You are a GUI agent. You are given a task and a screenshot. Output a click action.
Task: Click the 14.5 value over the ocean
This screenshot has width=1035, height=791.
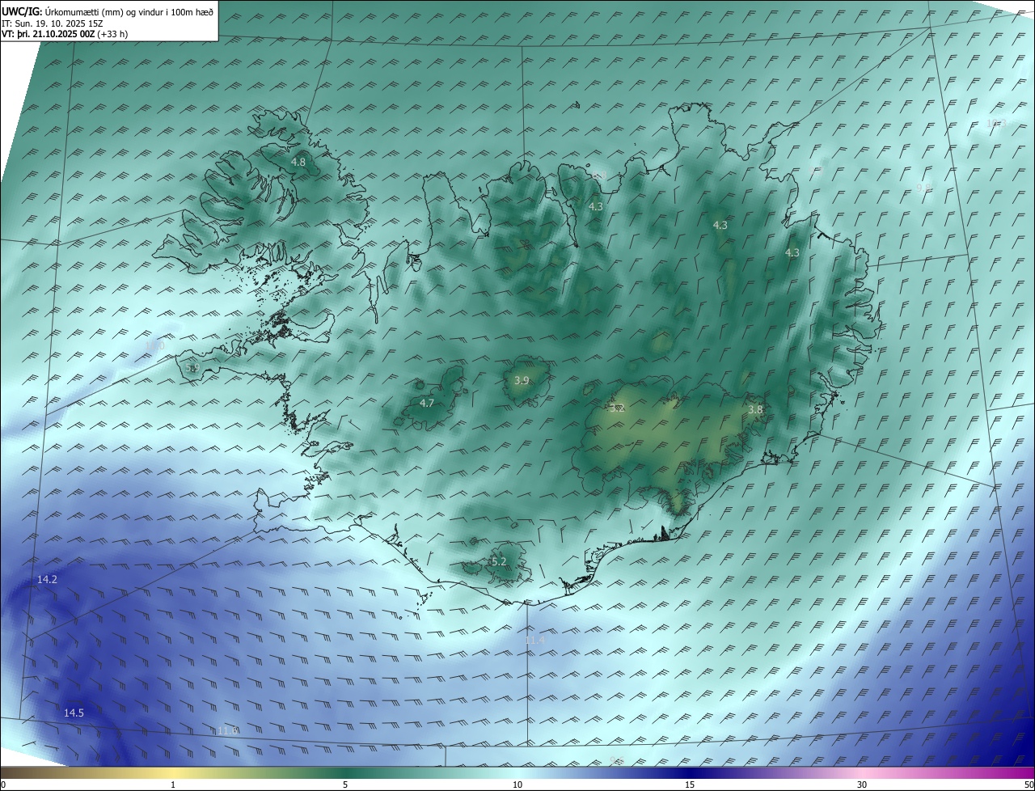[74, 713]
